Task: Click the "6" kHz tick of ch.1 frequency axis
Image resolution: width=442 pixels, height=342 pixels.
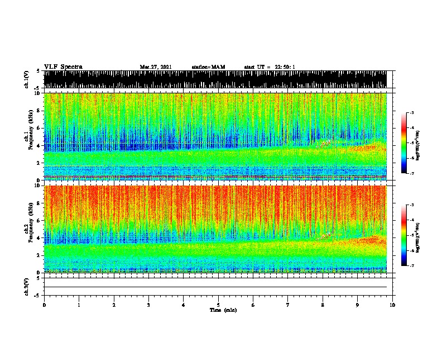Action: coord(39,128)
